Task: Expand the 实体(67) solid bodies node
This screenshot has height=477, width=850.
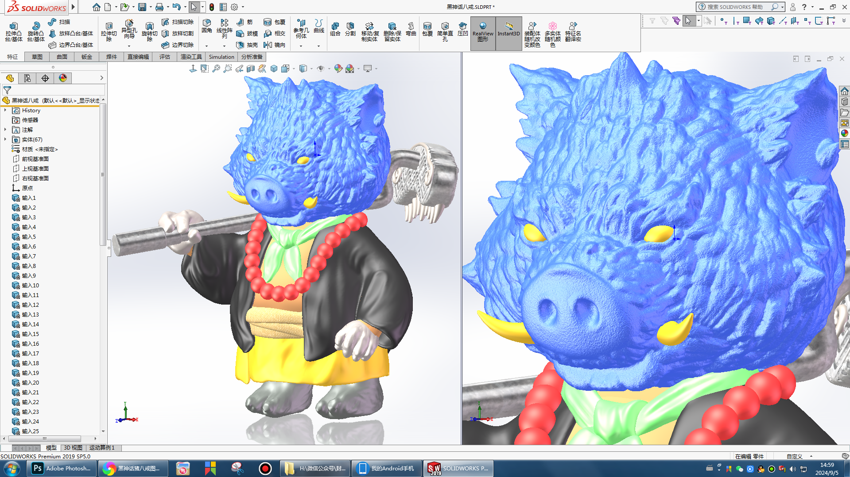Action: tap(5, 139)
